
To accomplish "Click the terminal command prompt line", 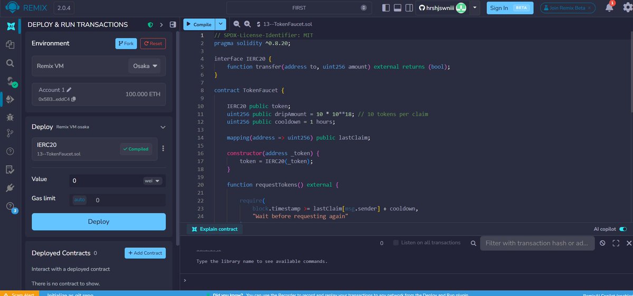I will 406,280.
